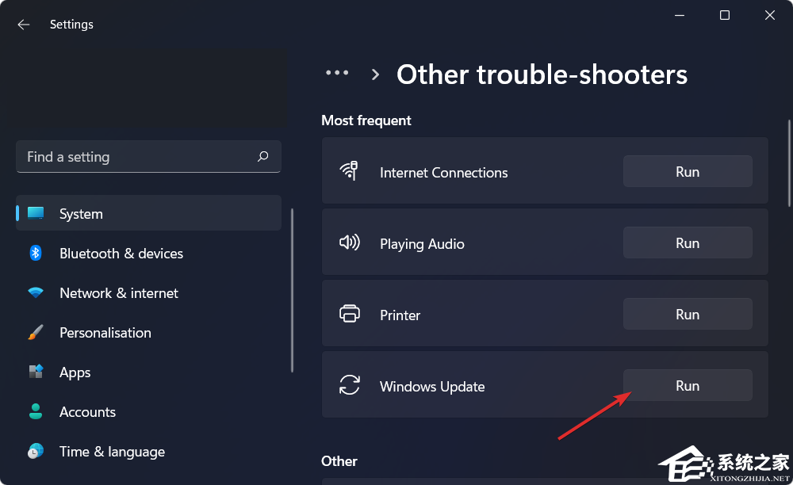The width and height of the screenshot is (793, 485).
Task: Click the Other trouble-shooters page title
Action: [x=542, y=74]
